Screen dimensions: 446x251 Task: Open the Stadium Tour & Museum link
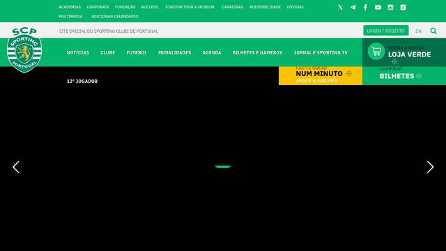pos(190,7)
